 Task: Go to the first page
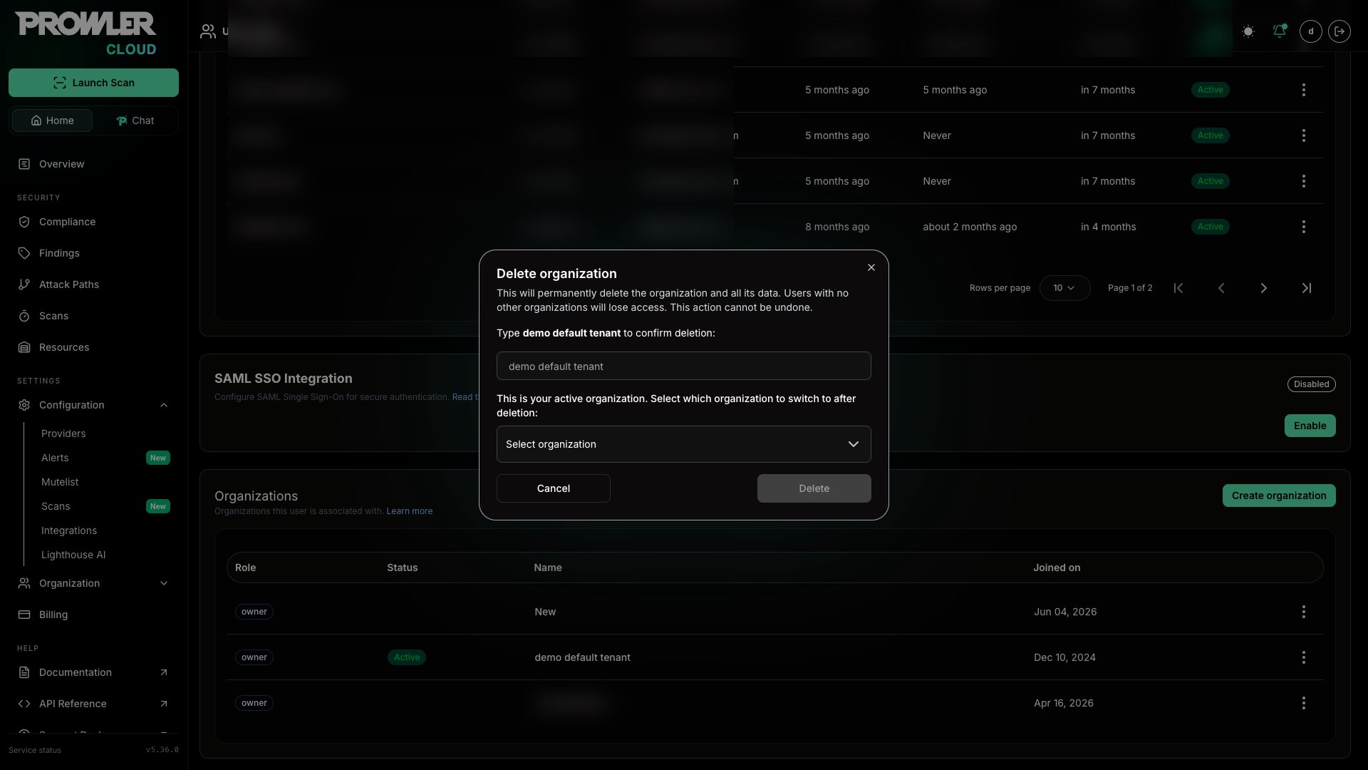1178,288
